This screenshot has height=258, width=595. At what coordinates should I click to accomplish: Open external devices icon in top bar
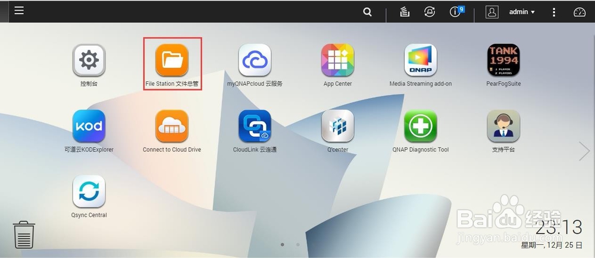(430, 12)
